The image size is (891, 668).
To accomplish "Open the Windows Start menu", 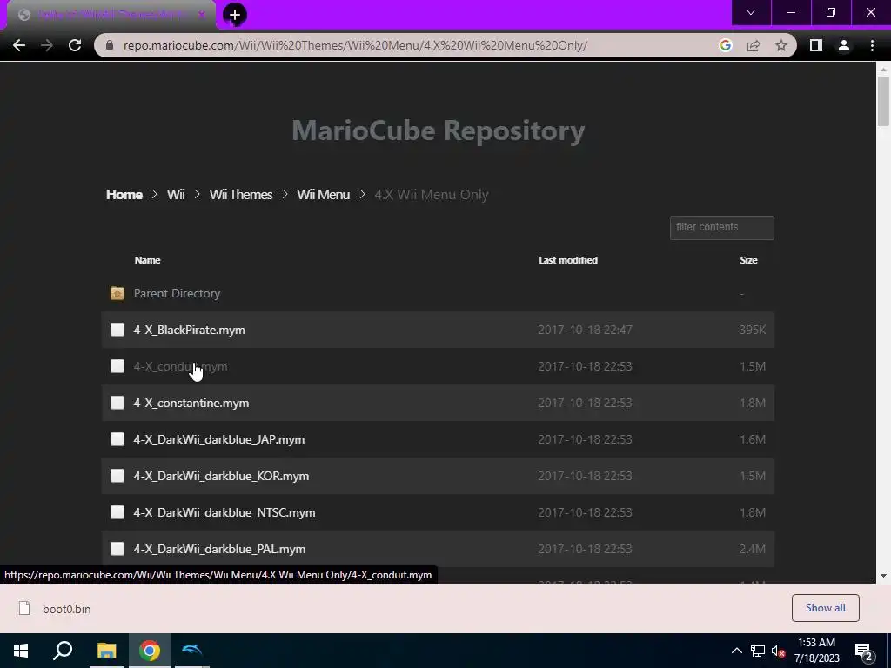I will (x=21, y=651).
